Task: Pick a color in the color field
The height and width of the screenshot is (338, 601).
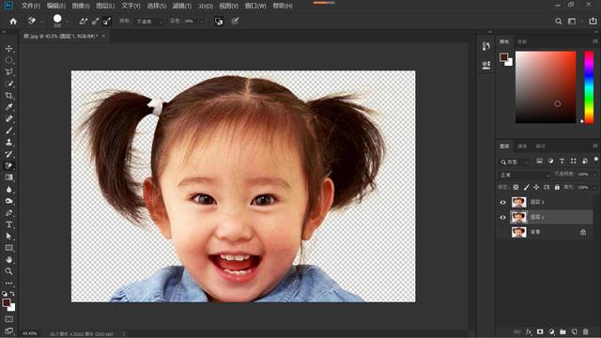Action: click(x=546, y=87)
